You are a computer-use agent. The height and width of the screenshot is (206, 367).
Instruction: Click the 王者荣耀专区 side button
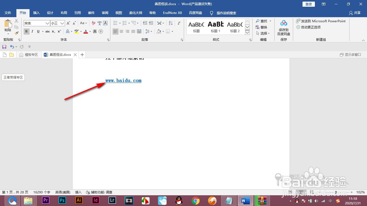13,77
